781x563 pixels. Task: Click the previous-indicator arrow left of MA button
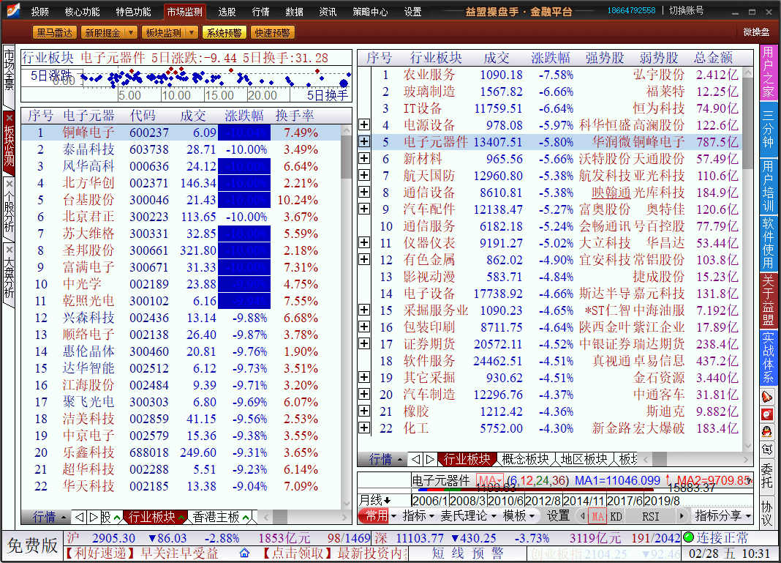point(583,515)
